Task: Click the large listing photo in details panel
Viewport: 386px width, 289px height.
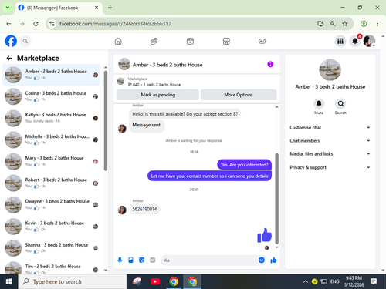Action: coord(330,70)
